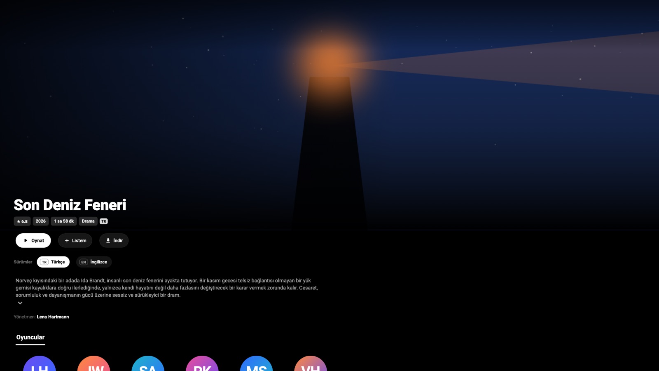The height and width of the screenshot is (371, 659).
Task: Click the Sürümler label
Action: (x=23, y=262)
